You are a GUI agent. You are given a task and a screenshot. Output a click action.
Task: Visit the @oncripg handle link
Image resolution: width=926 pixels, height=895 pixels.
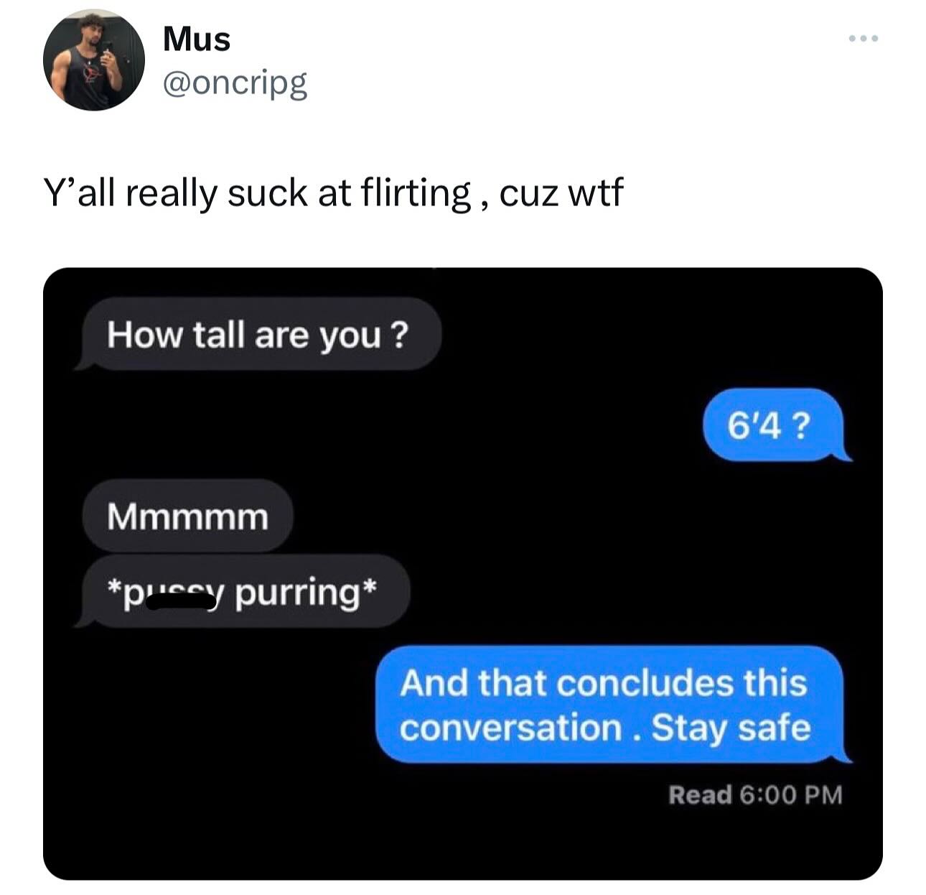(235, 84)
